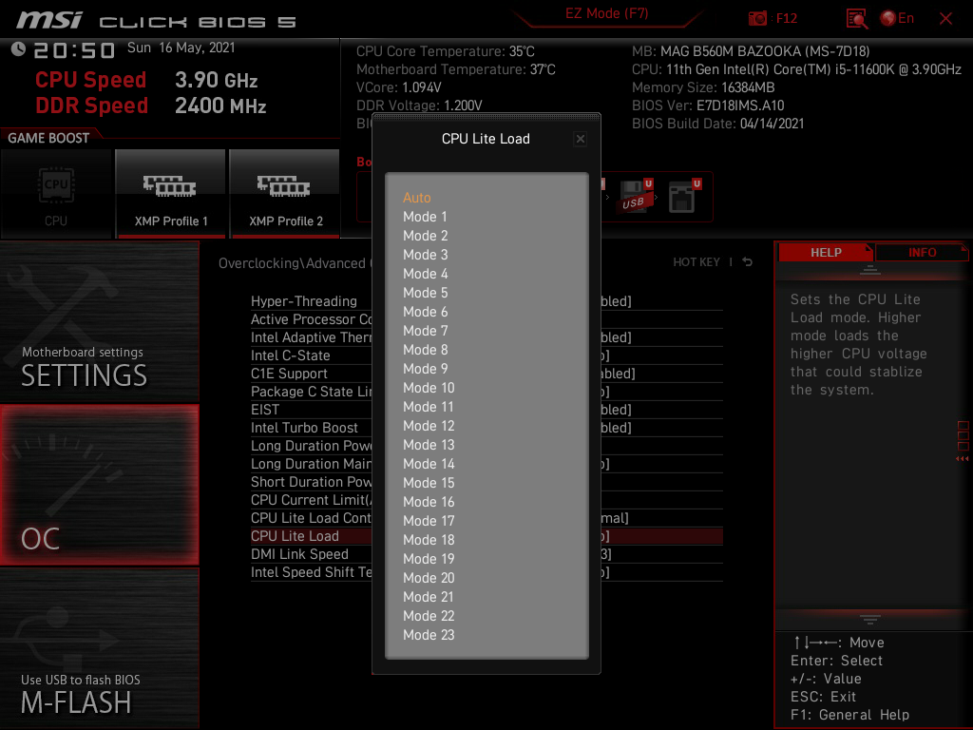Select the C1E Support setting row
The image size is (973, 730).
click(x=486, y=374)
